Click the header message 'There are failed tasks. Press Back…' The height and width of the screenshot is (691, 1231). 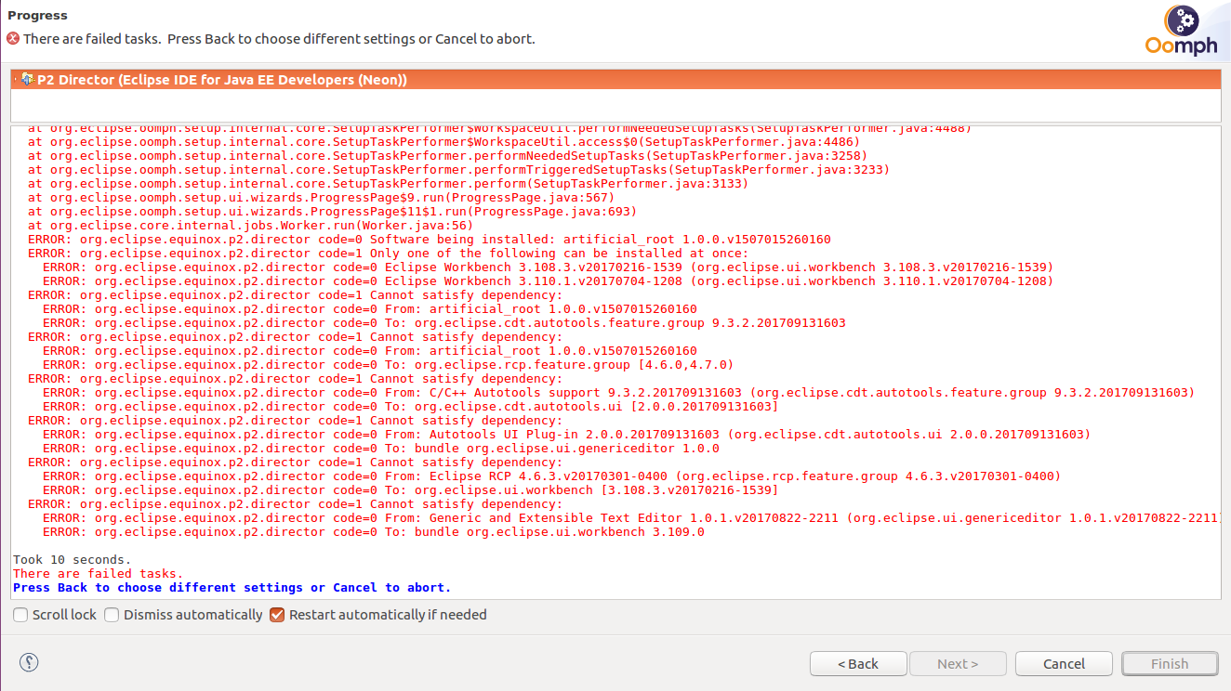tap(279, 39)
